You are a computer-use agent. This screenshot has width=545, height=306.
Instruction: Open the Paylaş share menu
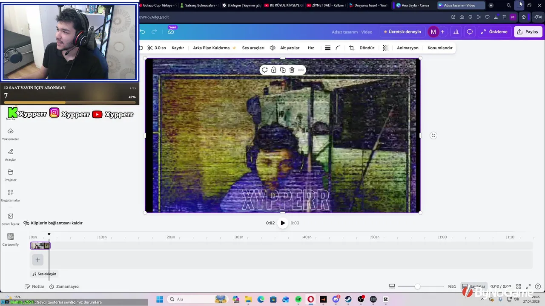coord(528,32)
